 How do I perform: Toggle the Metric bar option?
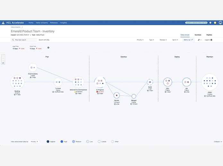coord(188,40)
